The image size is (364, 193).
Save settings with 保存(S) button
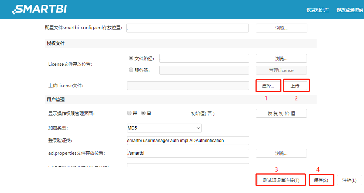(x=321, y=180)
